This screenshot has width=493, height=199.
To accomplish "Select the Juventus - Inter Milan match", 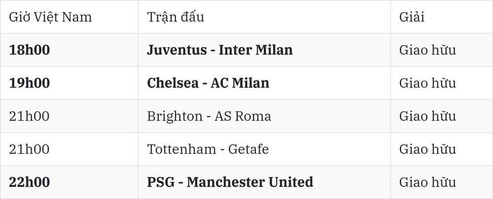I will (x=220, y=50).
